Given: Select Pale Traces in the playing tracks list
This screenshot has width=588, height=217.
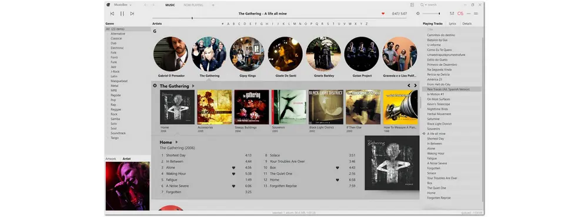Looking at the screenshot, I should click(452, 89).
